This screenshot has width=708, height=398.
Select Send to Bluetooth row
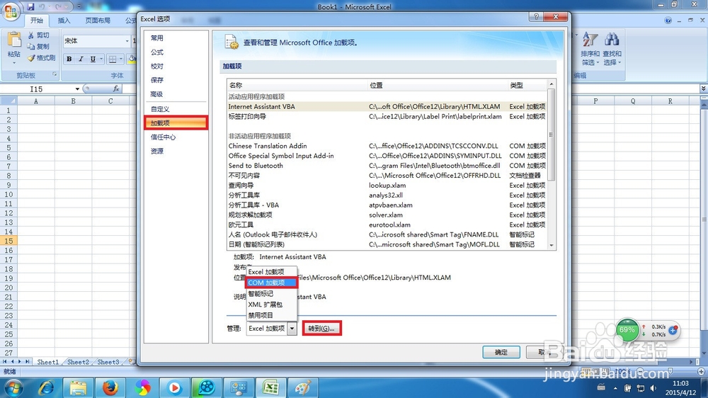tap(387, 166)
